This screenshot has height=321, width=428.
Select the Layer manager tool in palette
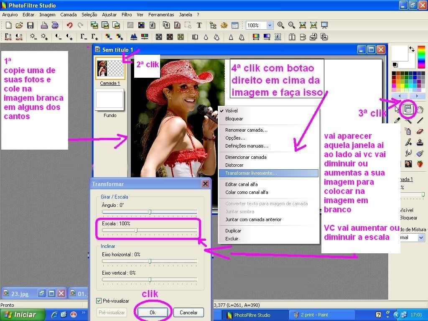408,110
